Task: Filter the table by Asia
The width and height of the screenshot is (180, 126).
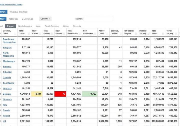Action: click(x=38, y=26)
